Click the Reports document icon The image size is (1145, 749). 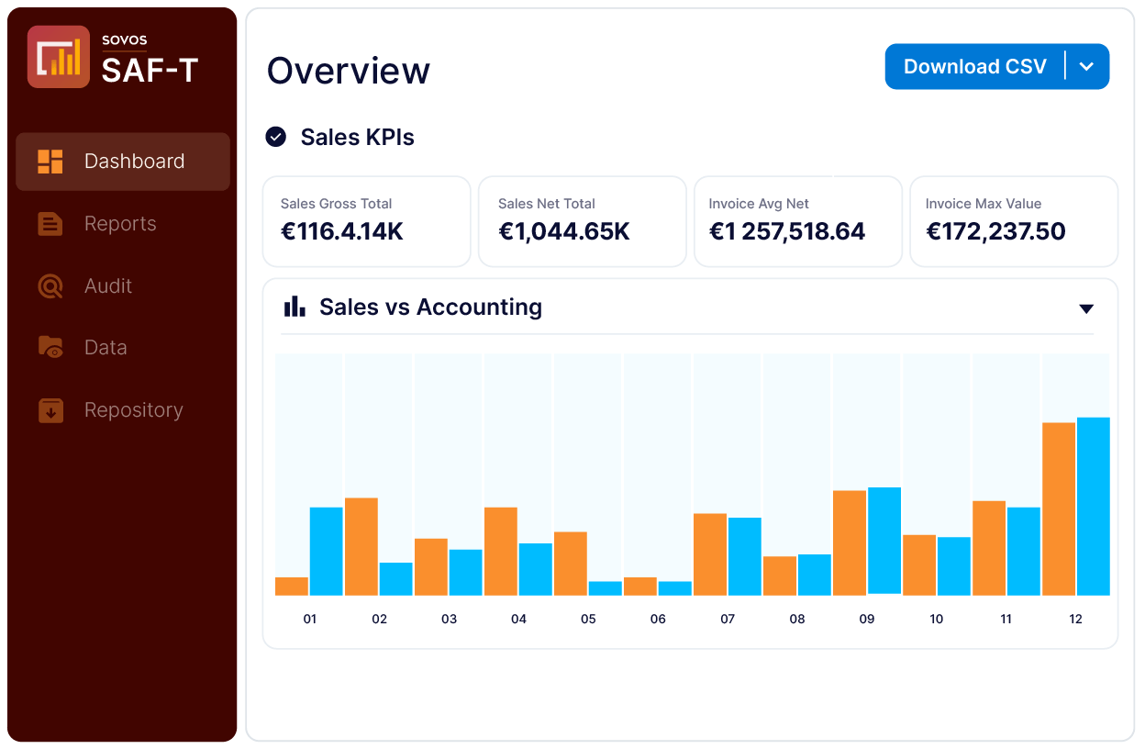pos(50,224)
